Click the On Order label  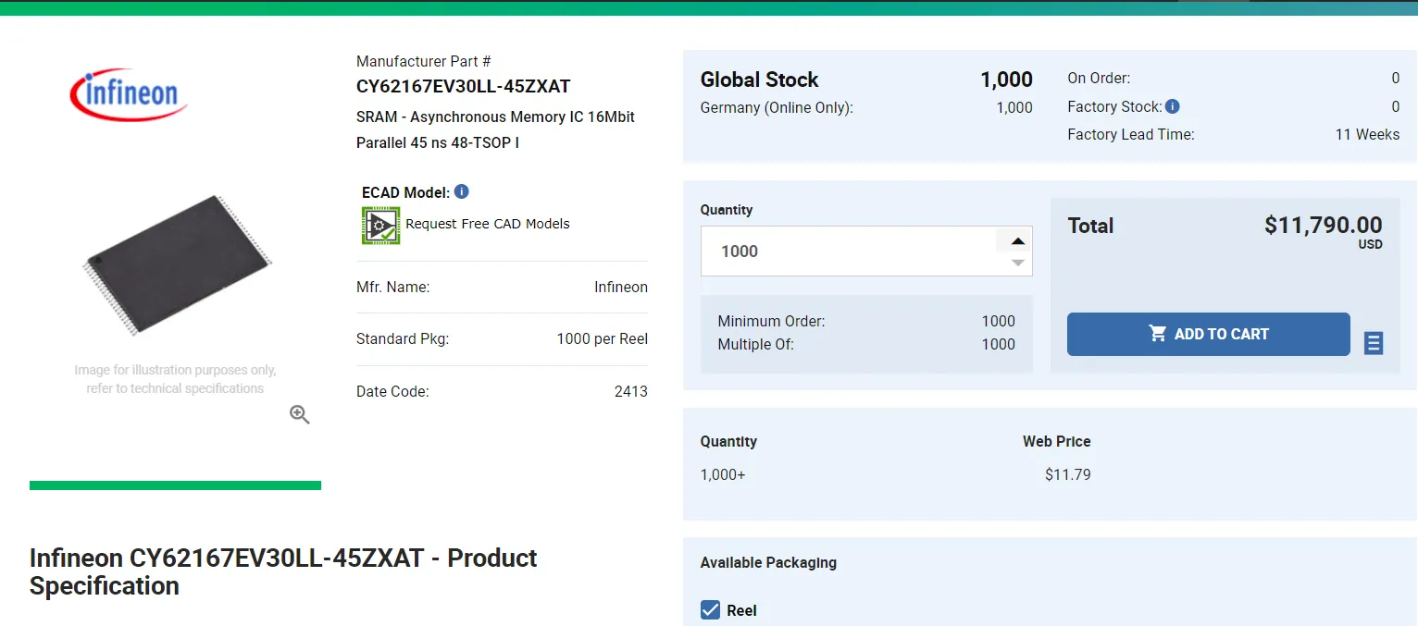click(x=1099, y=79)
